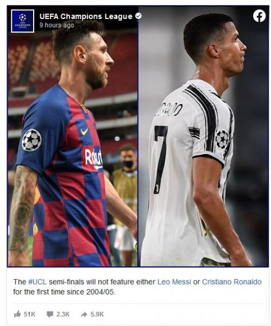The image size is (271, 326).
Task: Open the #UCL hashtag link
Action: coord(37,282)
